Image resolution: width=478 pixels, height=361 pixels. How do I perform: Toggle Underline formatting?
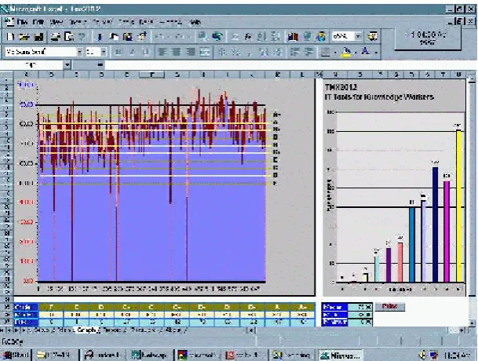[146, 52]
